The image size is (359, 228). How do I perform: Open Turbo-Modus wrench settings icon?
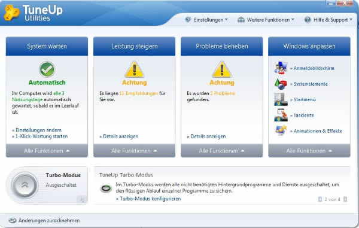click(82, 200)
